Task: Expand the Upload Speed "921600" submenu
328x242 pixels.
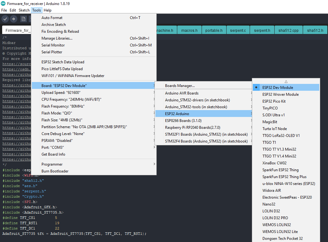Action: 94,93
